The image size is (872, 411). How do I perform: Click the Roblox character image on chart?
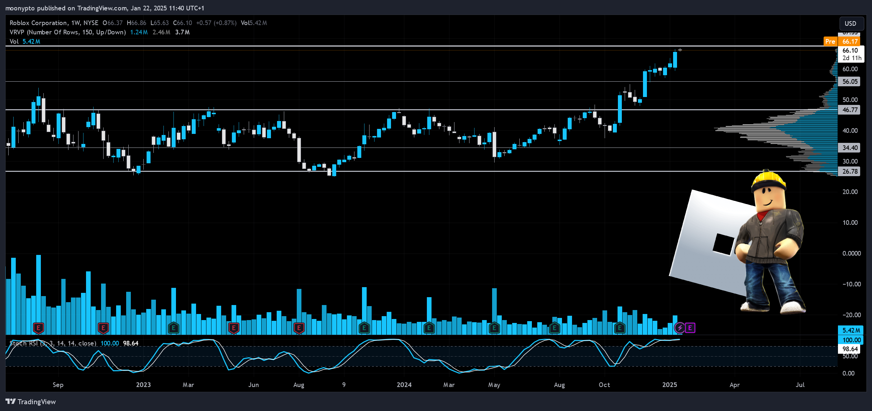(x=771, y=242)
